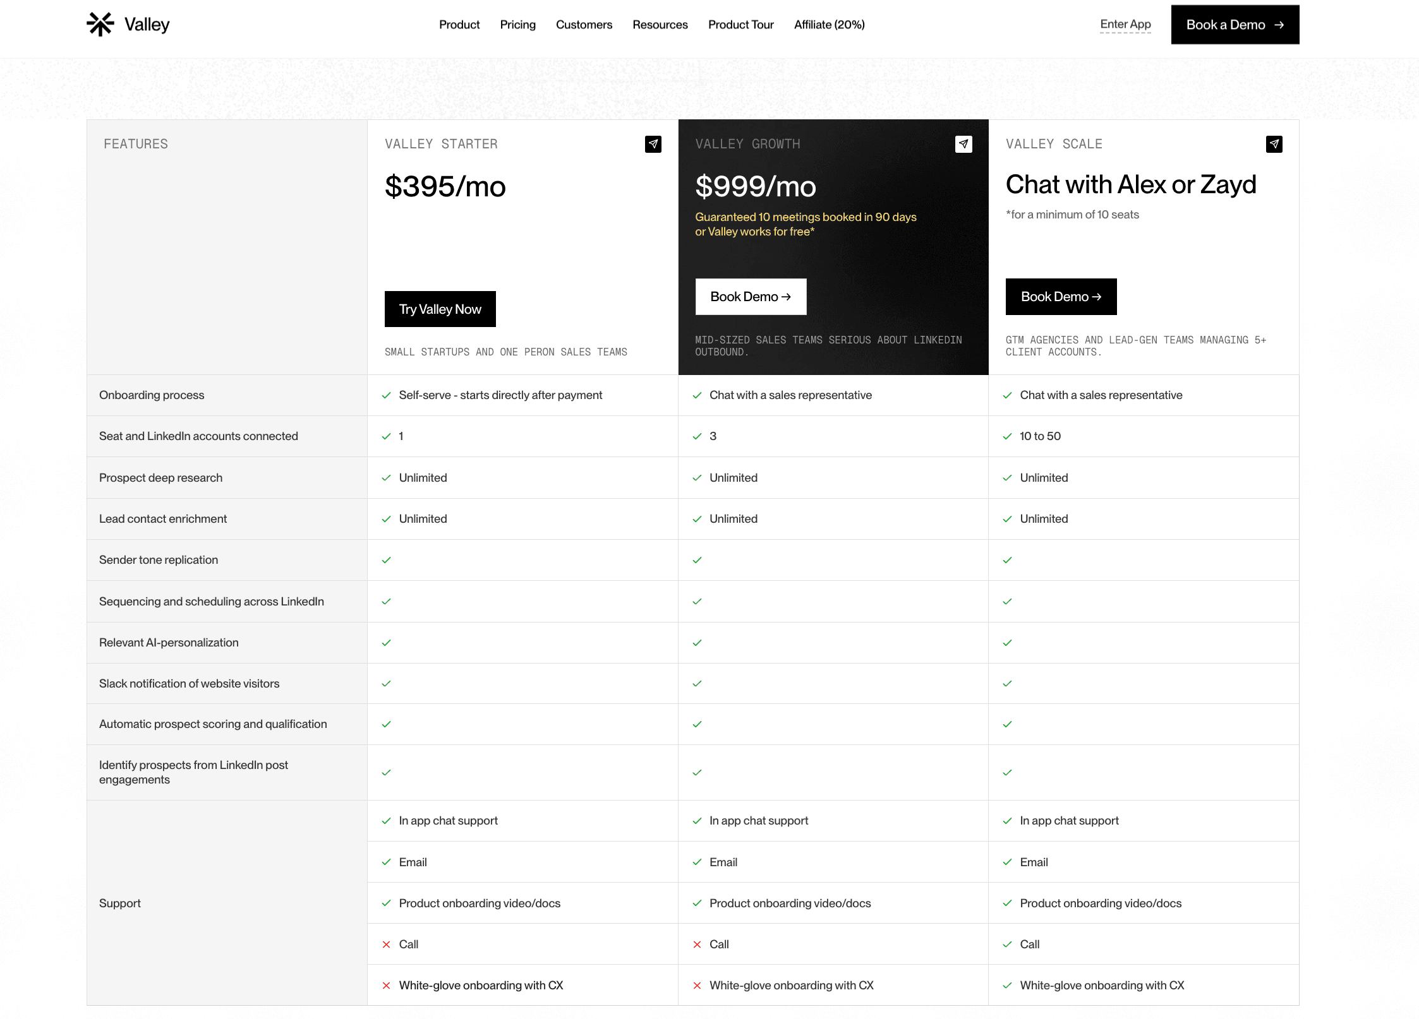Viewport: 1419px width, 1019px height.
Task: Click the Book a Demo header button
Action: tap(1235, 25)
